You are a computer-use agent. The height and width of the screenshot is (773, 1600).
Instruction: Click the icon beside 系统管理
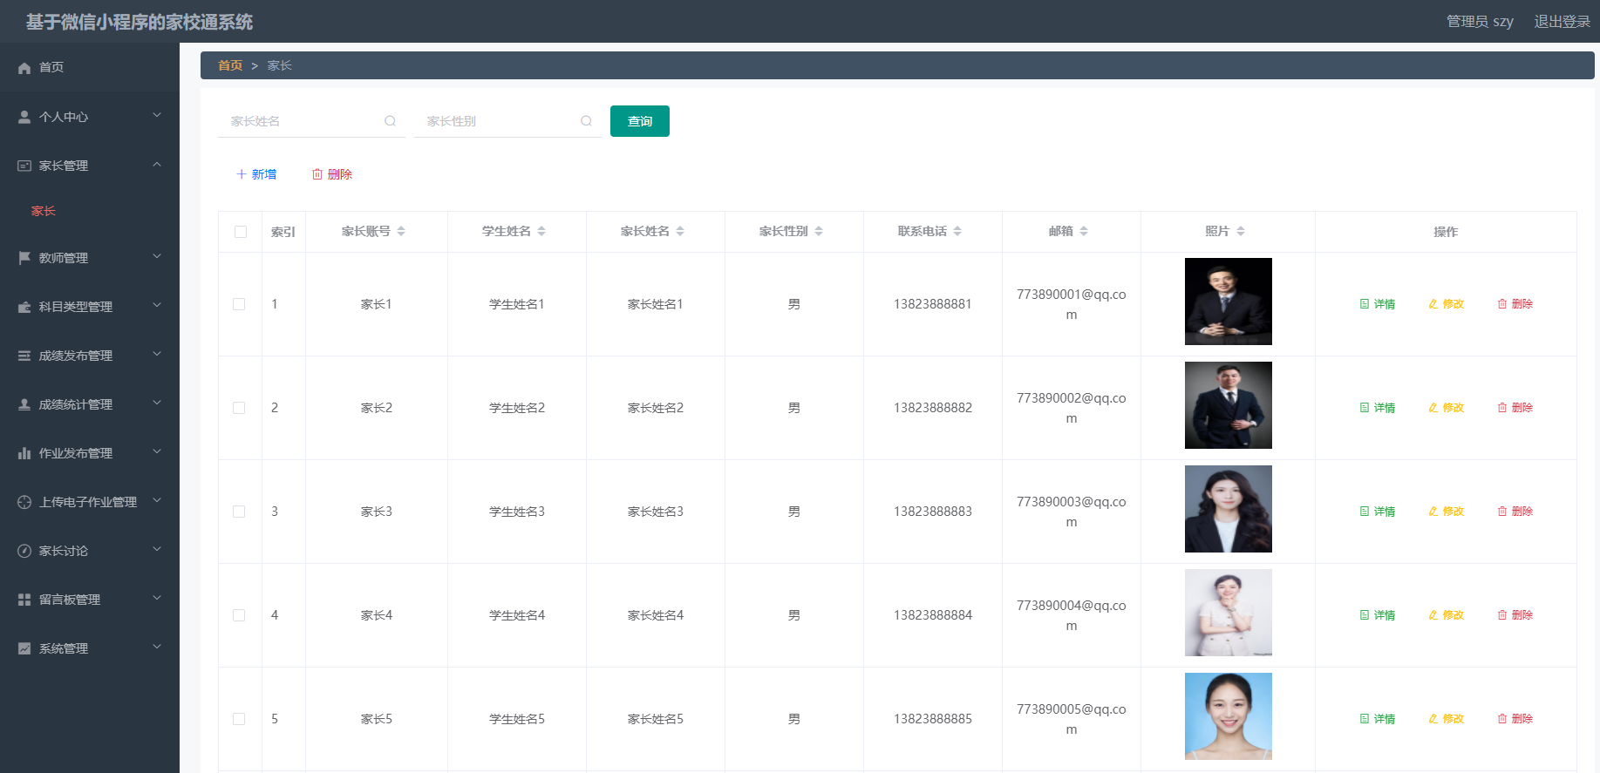[24, 648]
